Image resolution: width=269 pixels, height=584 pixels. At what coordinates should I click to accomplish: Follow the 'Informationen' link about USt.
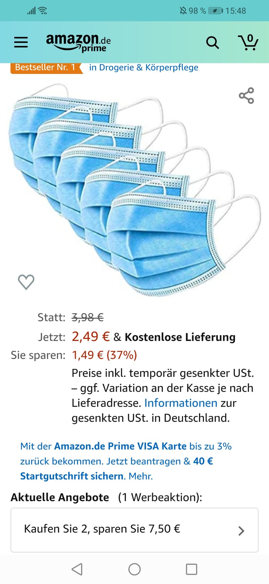pyautogui.click(x=181, y=403)
